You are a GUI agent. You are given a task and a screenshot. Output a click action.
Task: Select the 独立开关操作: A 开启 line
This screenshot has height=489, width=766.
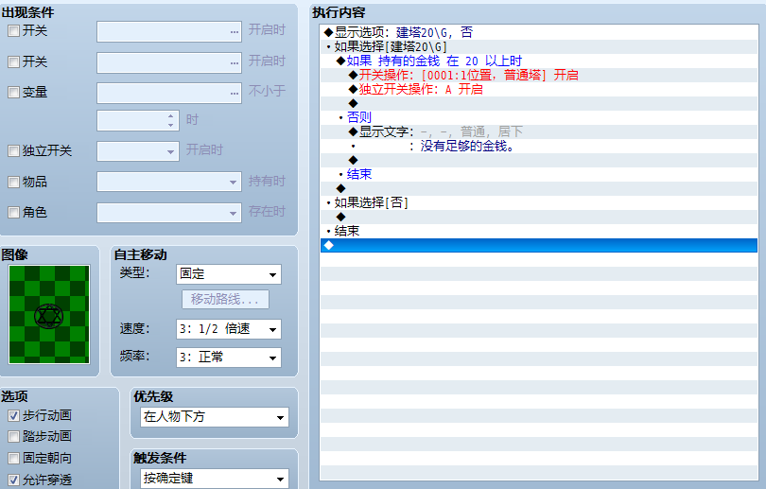(x=539, y=89)
